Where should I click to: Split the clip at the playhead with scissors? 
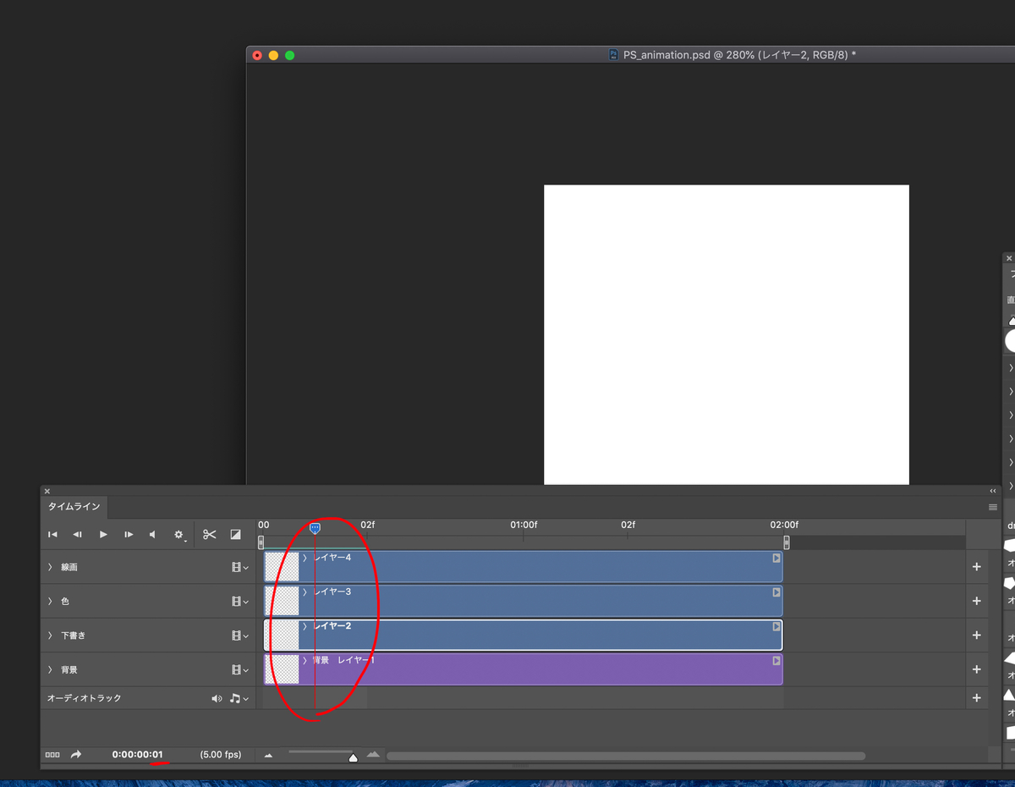210,534
